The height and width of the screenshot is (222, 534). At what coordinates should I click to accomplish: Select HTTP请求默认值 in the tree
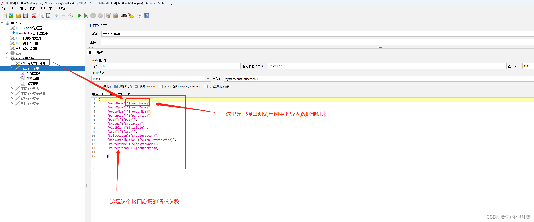(27, 43)
